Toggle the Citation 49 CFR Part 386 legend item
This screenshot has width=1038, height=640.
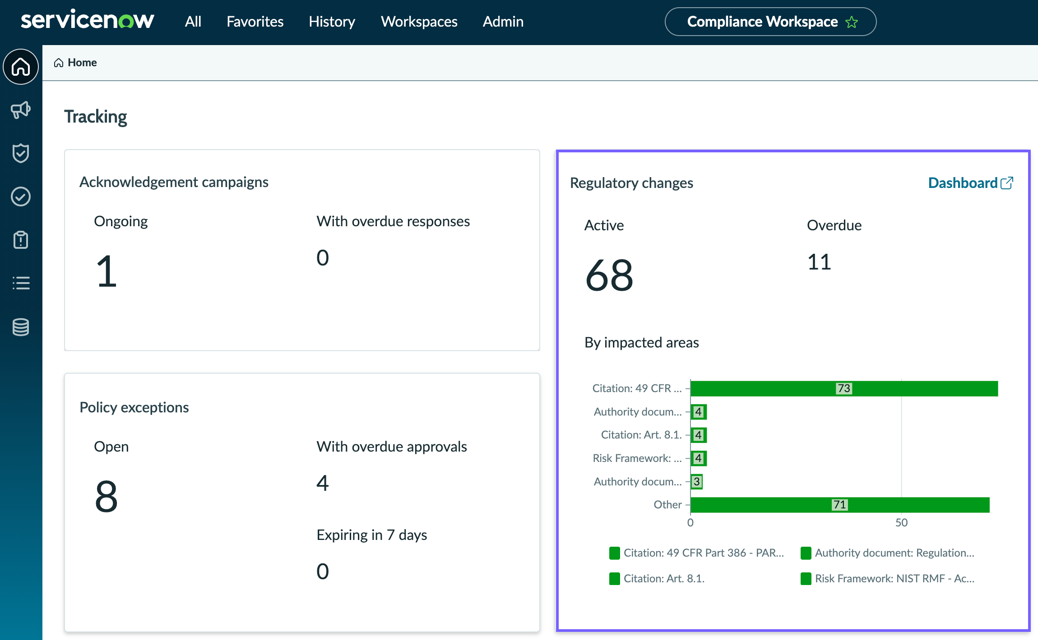coord(696,553)
